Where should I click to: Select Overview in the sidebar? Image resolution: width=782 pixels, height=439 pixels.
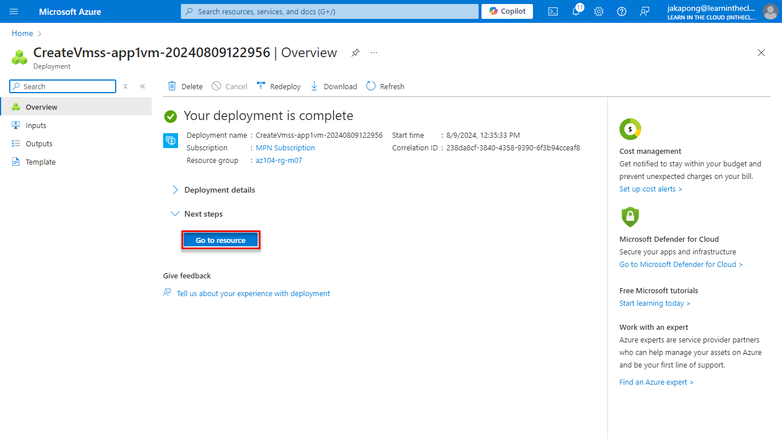(76, 107)
